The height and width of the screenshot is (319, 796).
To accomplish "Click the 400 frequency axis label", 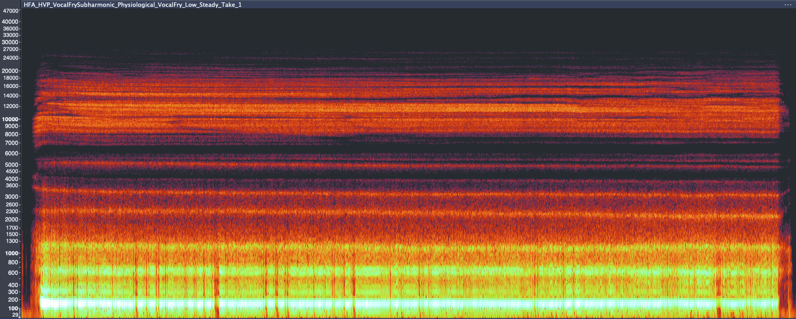I will [x=13, y=285].
